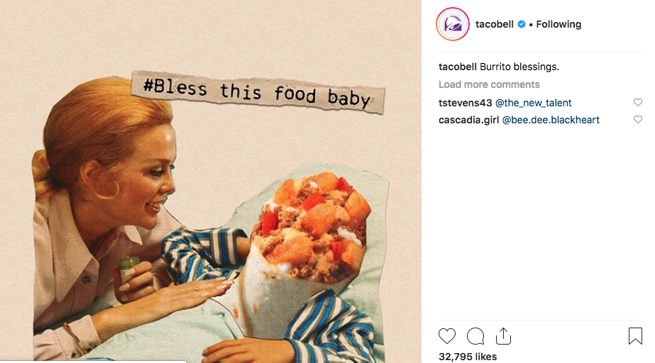The width and height of the screenshot is (655, 363).
Task: View the 32,795 likes list
Action: pyautogui.click(x=468, y=357)
